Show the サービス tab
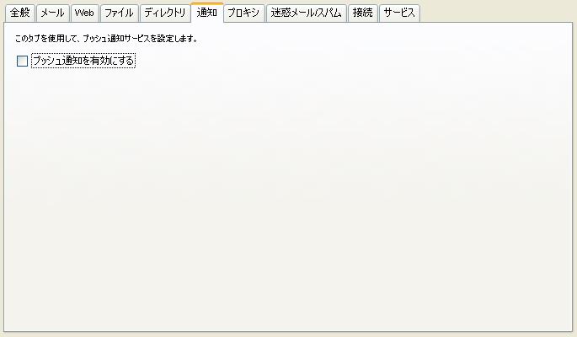The width and height of the screenshot is (577, 337). (399, 13)
